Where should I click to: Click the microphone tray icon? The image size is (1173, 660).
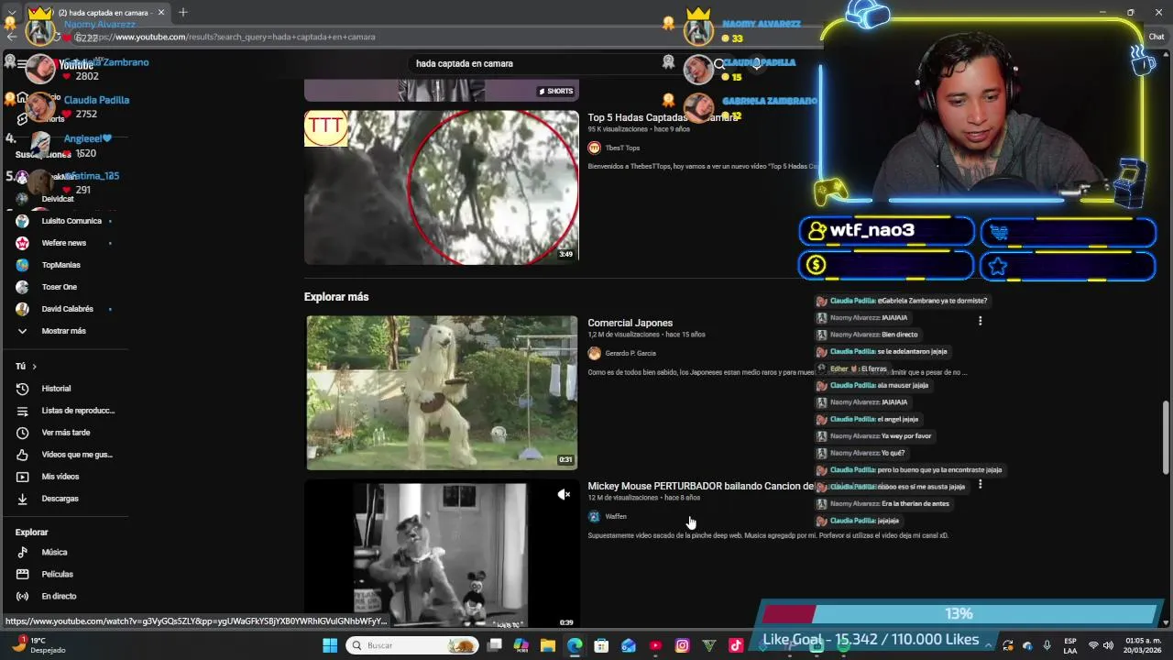tap(1047, 645)
